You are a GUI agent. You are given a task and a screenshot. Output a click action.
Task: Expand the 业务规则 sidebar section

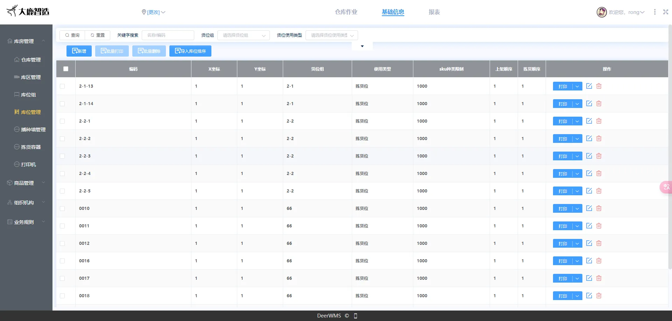pos(26,222)
